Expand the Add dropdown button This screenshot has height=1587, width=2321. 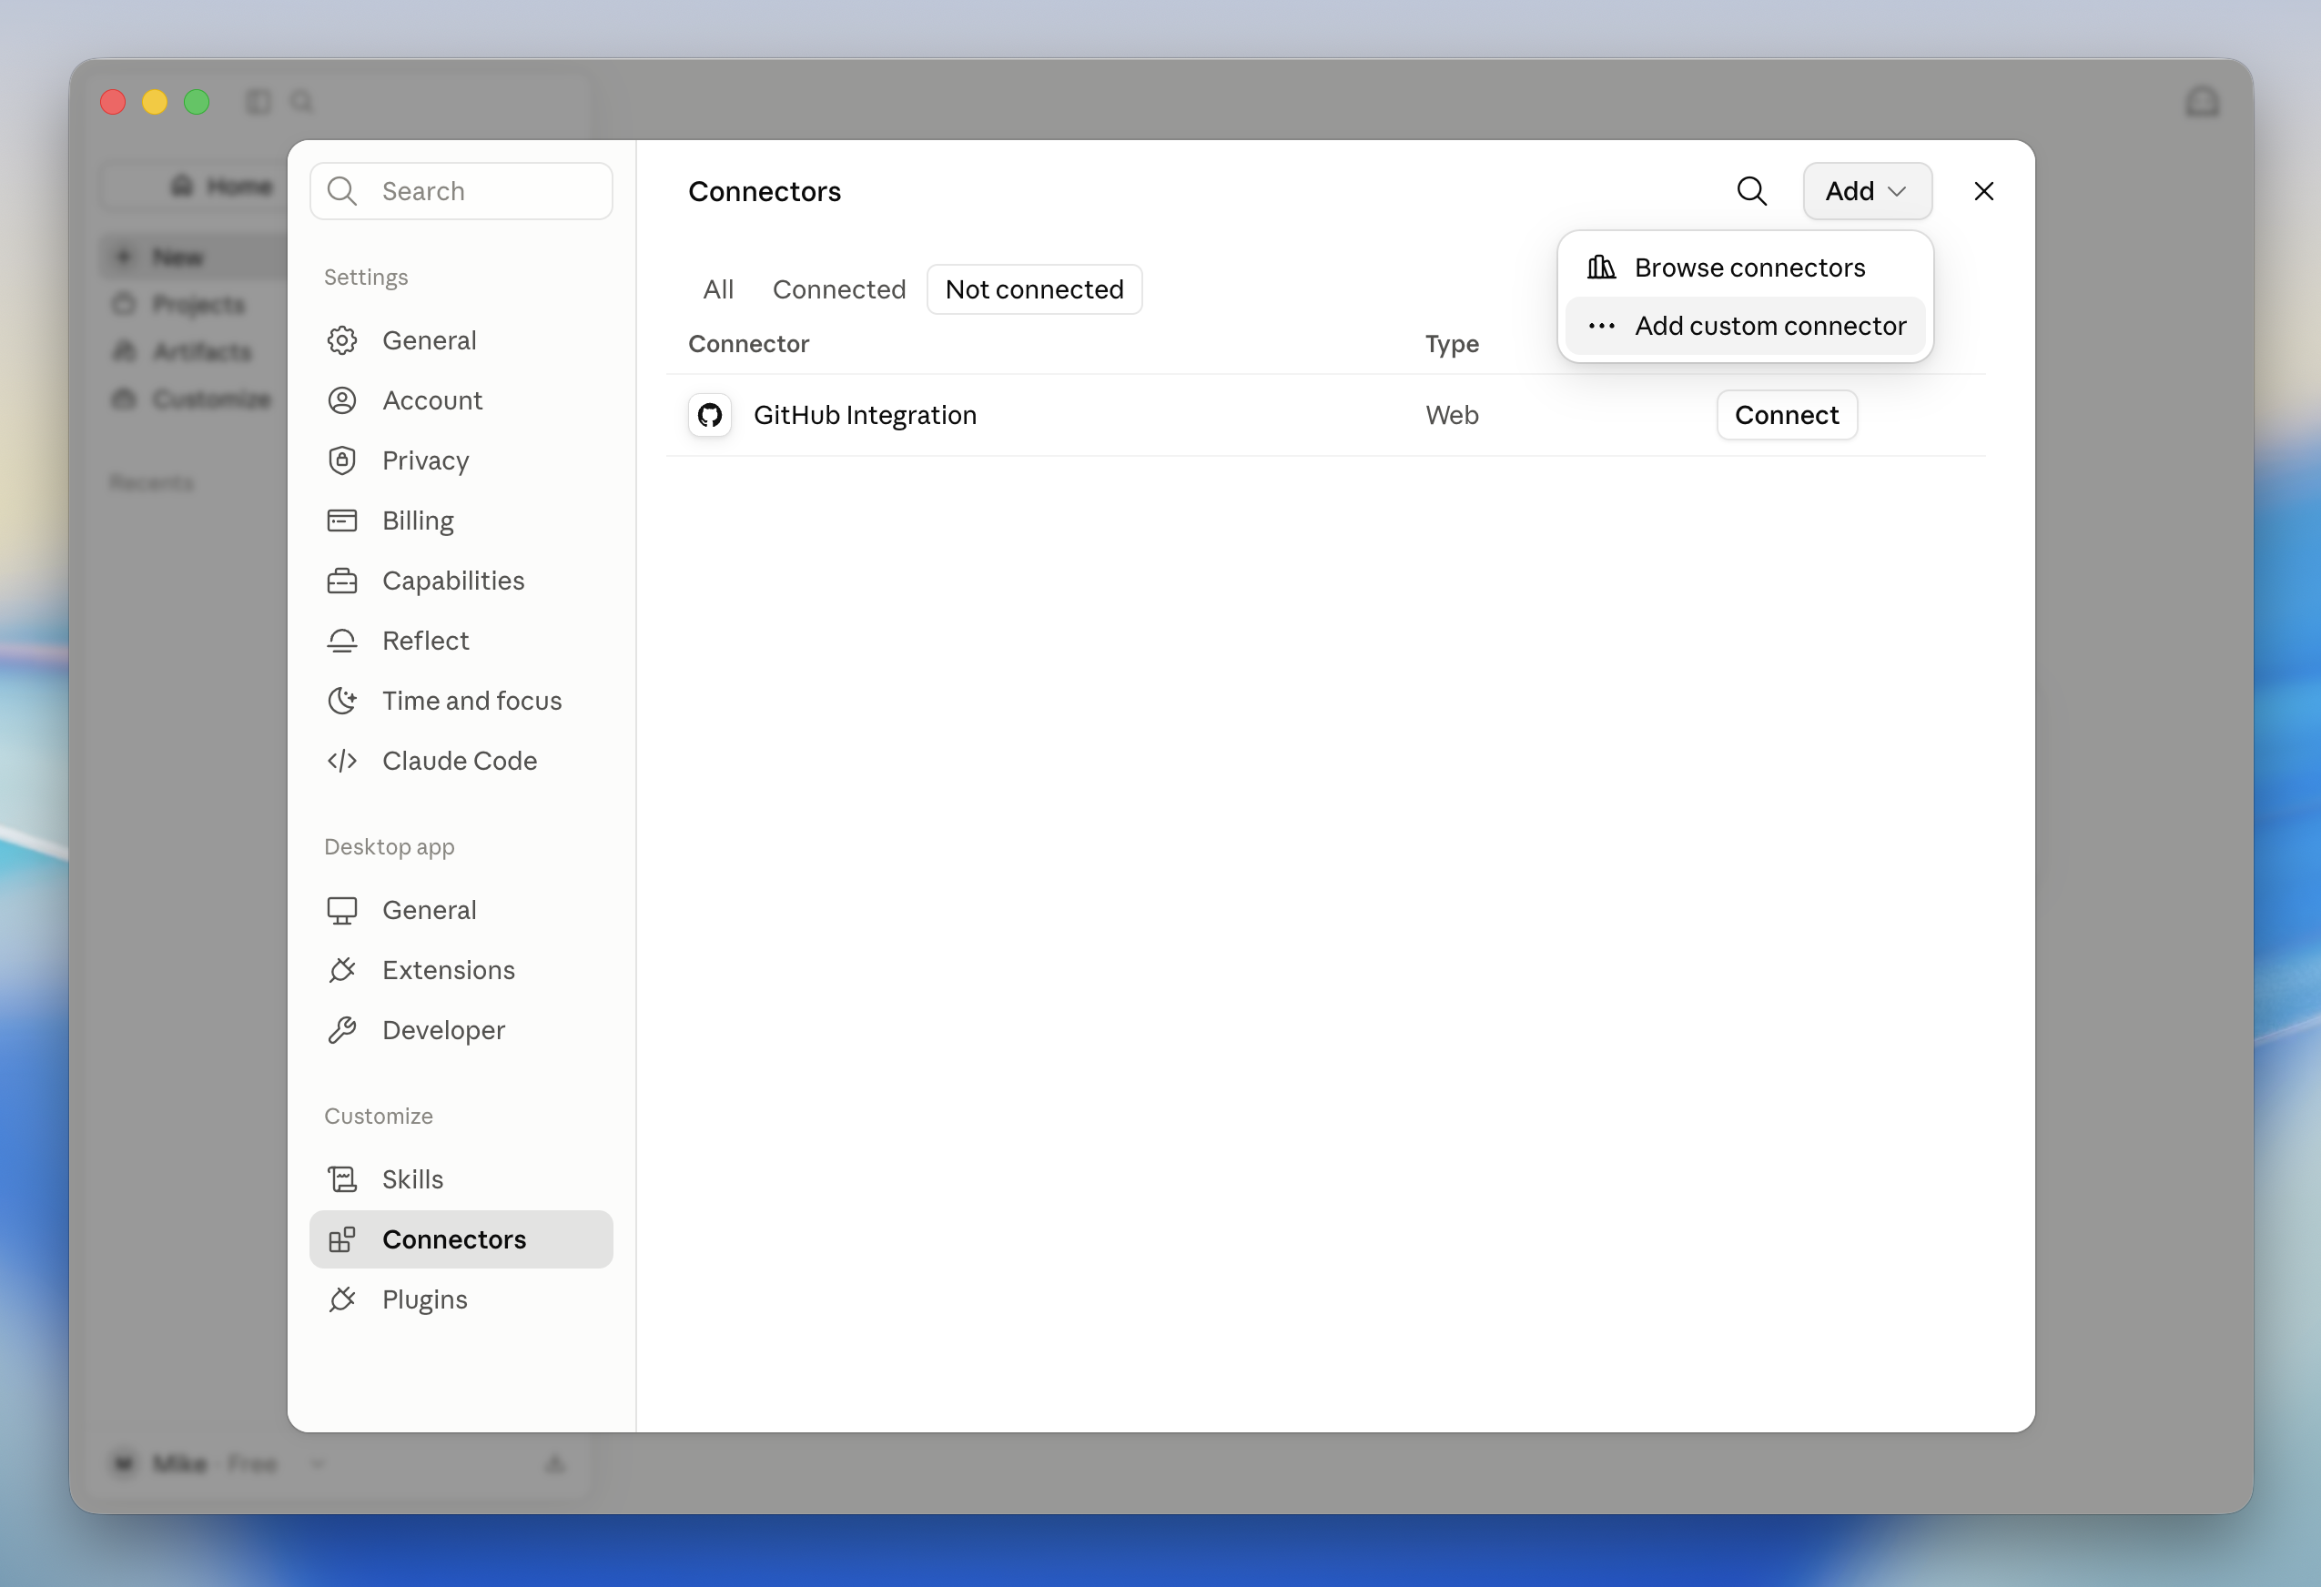coord(1867,191)
